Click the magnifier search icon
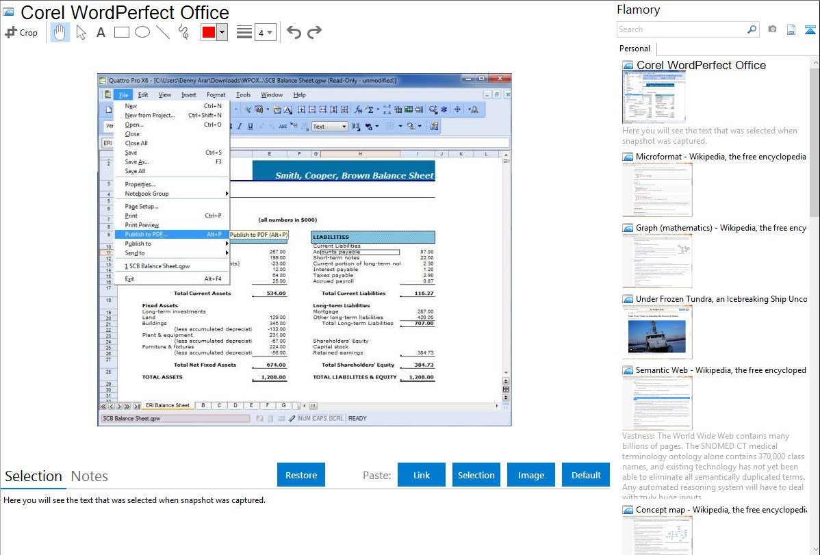 pyautogui.click(x=752, y=29)
